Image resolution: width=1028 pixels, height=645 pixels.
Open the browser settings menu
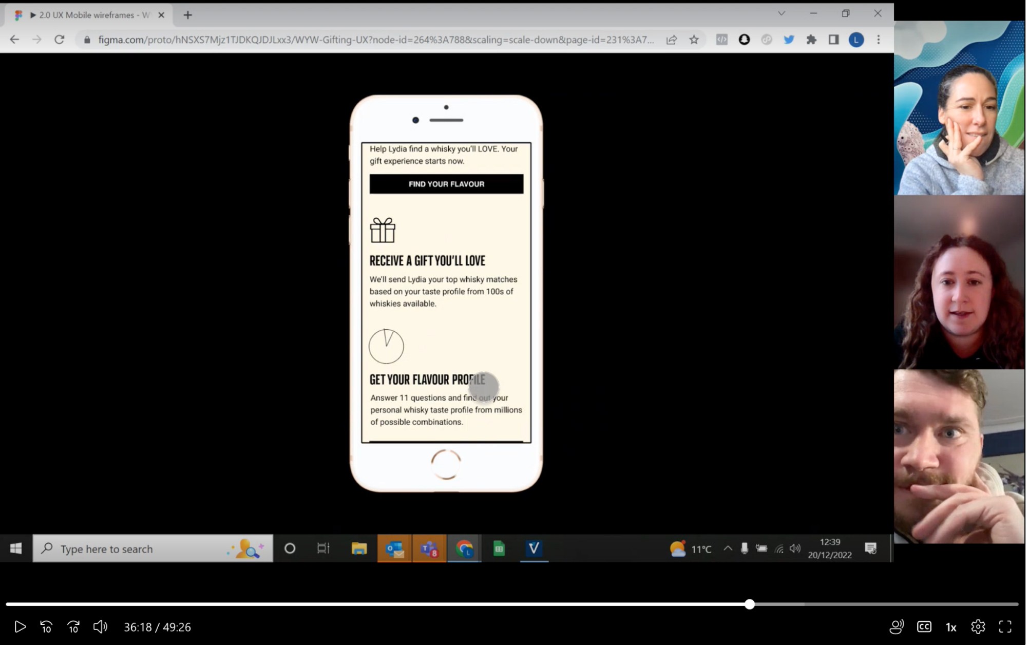(879, 40)
